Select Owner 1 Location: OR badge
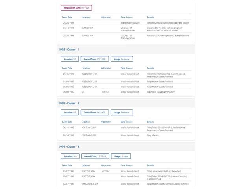 tap(70, 59)
